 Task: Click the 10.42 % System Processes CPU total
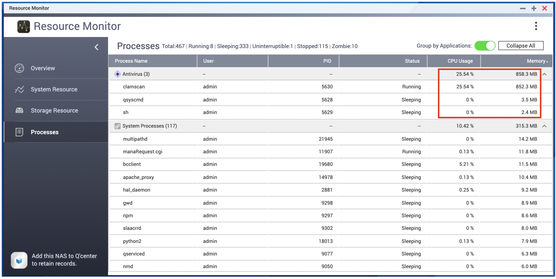tap(465, 126)
